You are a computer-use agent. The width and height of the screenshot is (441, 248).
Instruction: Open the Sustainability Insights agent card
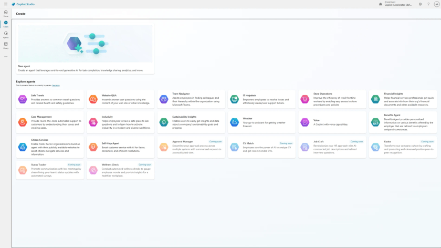191,122
